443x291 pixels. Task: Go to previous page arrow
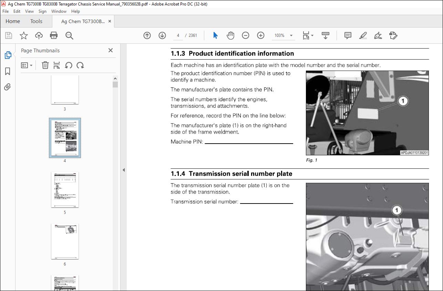[x=147, y=35]
